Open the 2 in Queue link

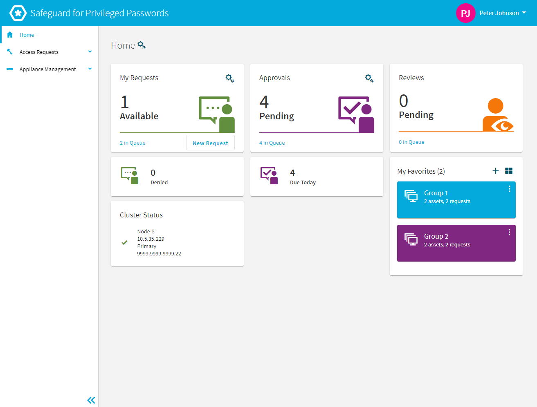pos(132,142)
